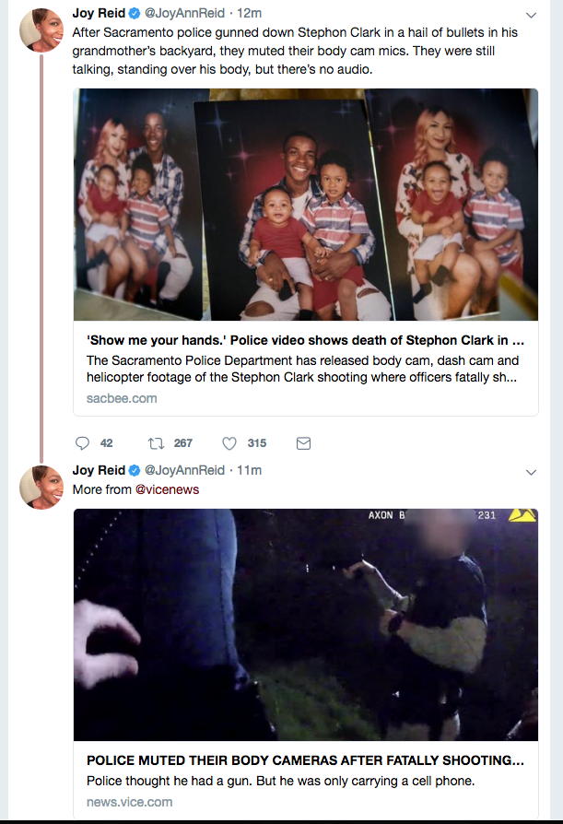Open the first tweet's 12m timestamp

coord(249,13)
